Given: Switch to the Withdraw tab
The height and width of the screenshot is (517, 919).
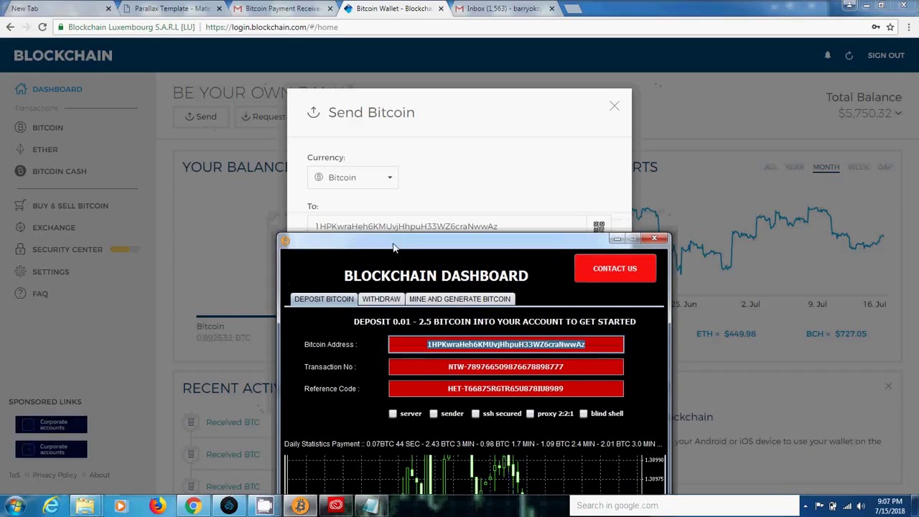Looking at the screenshot, I should [381, 299].
